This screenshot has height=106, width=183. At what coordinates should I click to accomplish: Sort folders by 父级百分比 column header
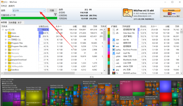[44, 26]
